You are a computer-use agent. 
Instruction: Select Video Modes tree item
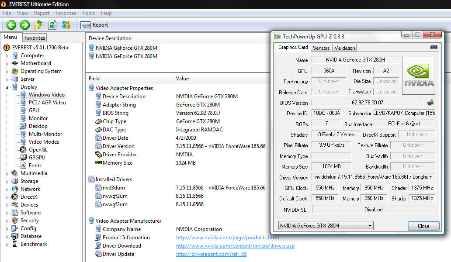pyautogui.click(x=44, y=142)
